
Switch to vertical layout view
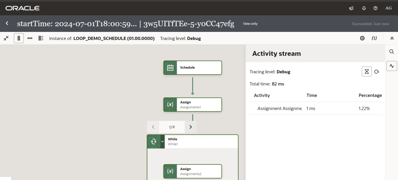(18, 38)
